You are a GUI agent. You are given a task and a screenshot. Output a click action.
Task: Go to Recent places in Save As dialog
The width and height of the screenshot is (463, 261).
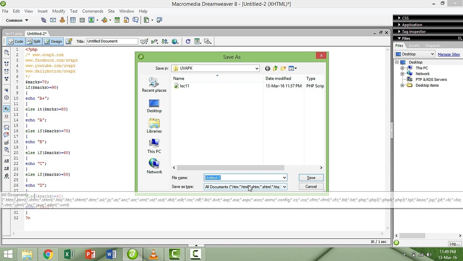click(x=154, y=85)
